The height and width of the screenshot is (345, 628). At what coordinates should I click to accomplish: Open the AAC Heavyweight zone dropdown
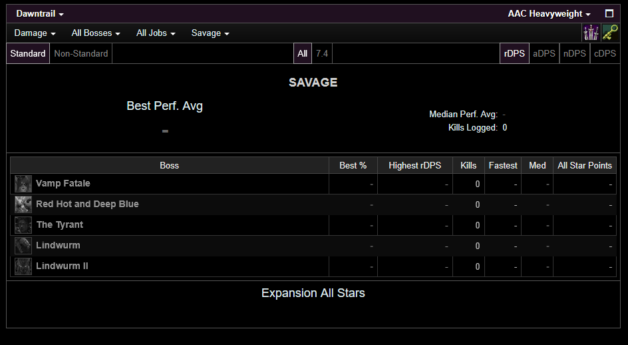[549, 13]
